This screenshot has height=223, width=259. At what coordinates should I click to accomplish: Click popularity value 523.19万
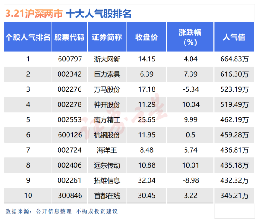coord(234,89)
